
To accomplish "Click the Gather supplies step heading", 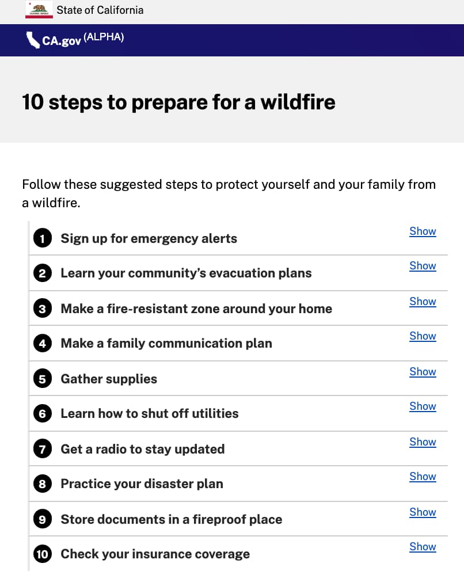I will [x=109, y=379].
